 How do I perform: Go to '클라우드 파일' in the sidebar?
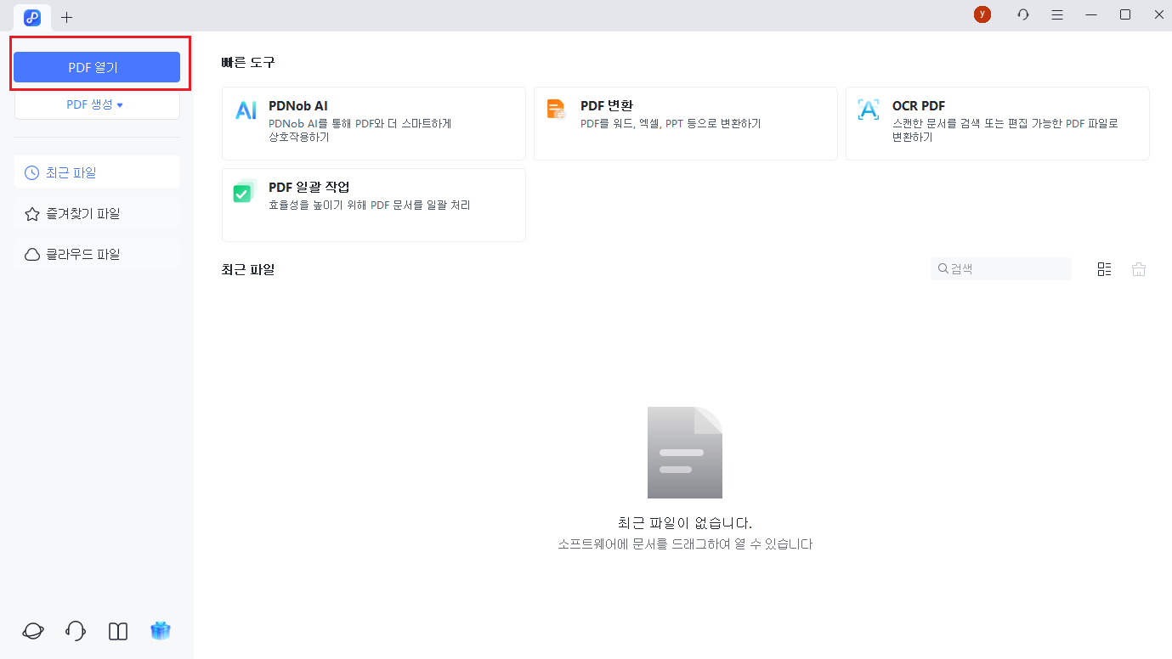tap(97, 255)
